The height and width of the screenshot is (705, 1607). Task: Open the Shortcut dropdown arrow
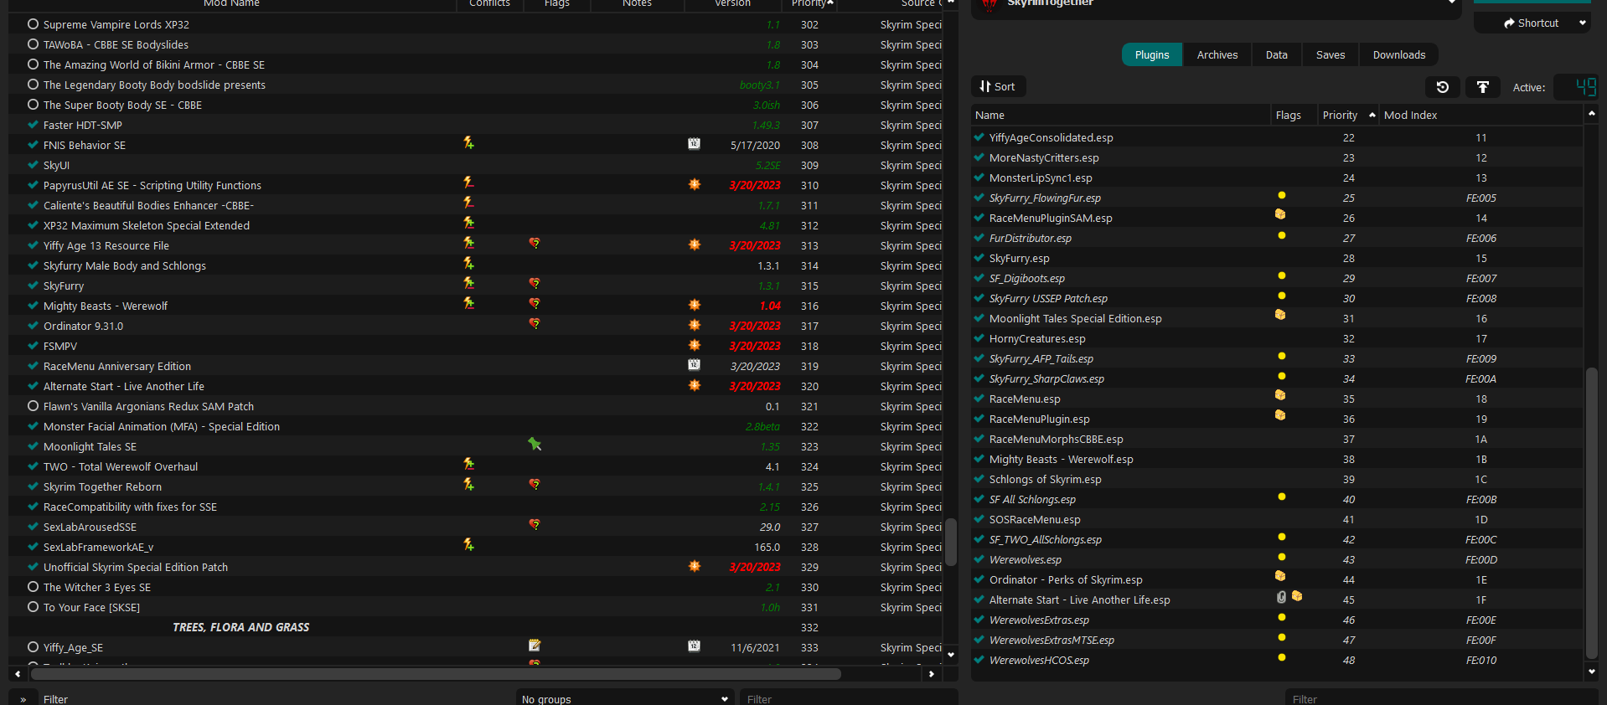point(1583,23)
